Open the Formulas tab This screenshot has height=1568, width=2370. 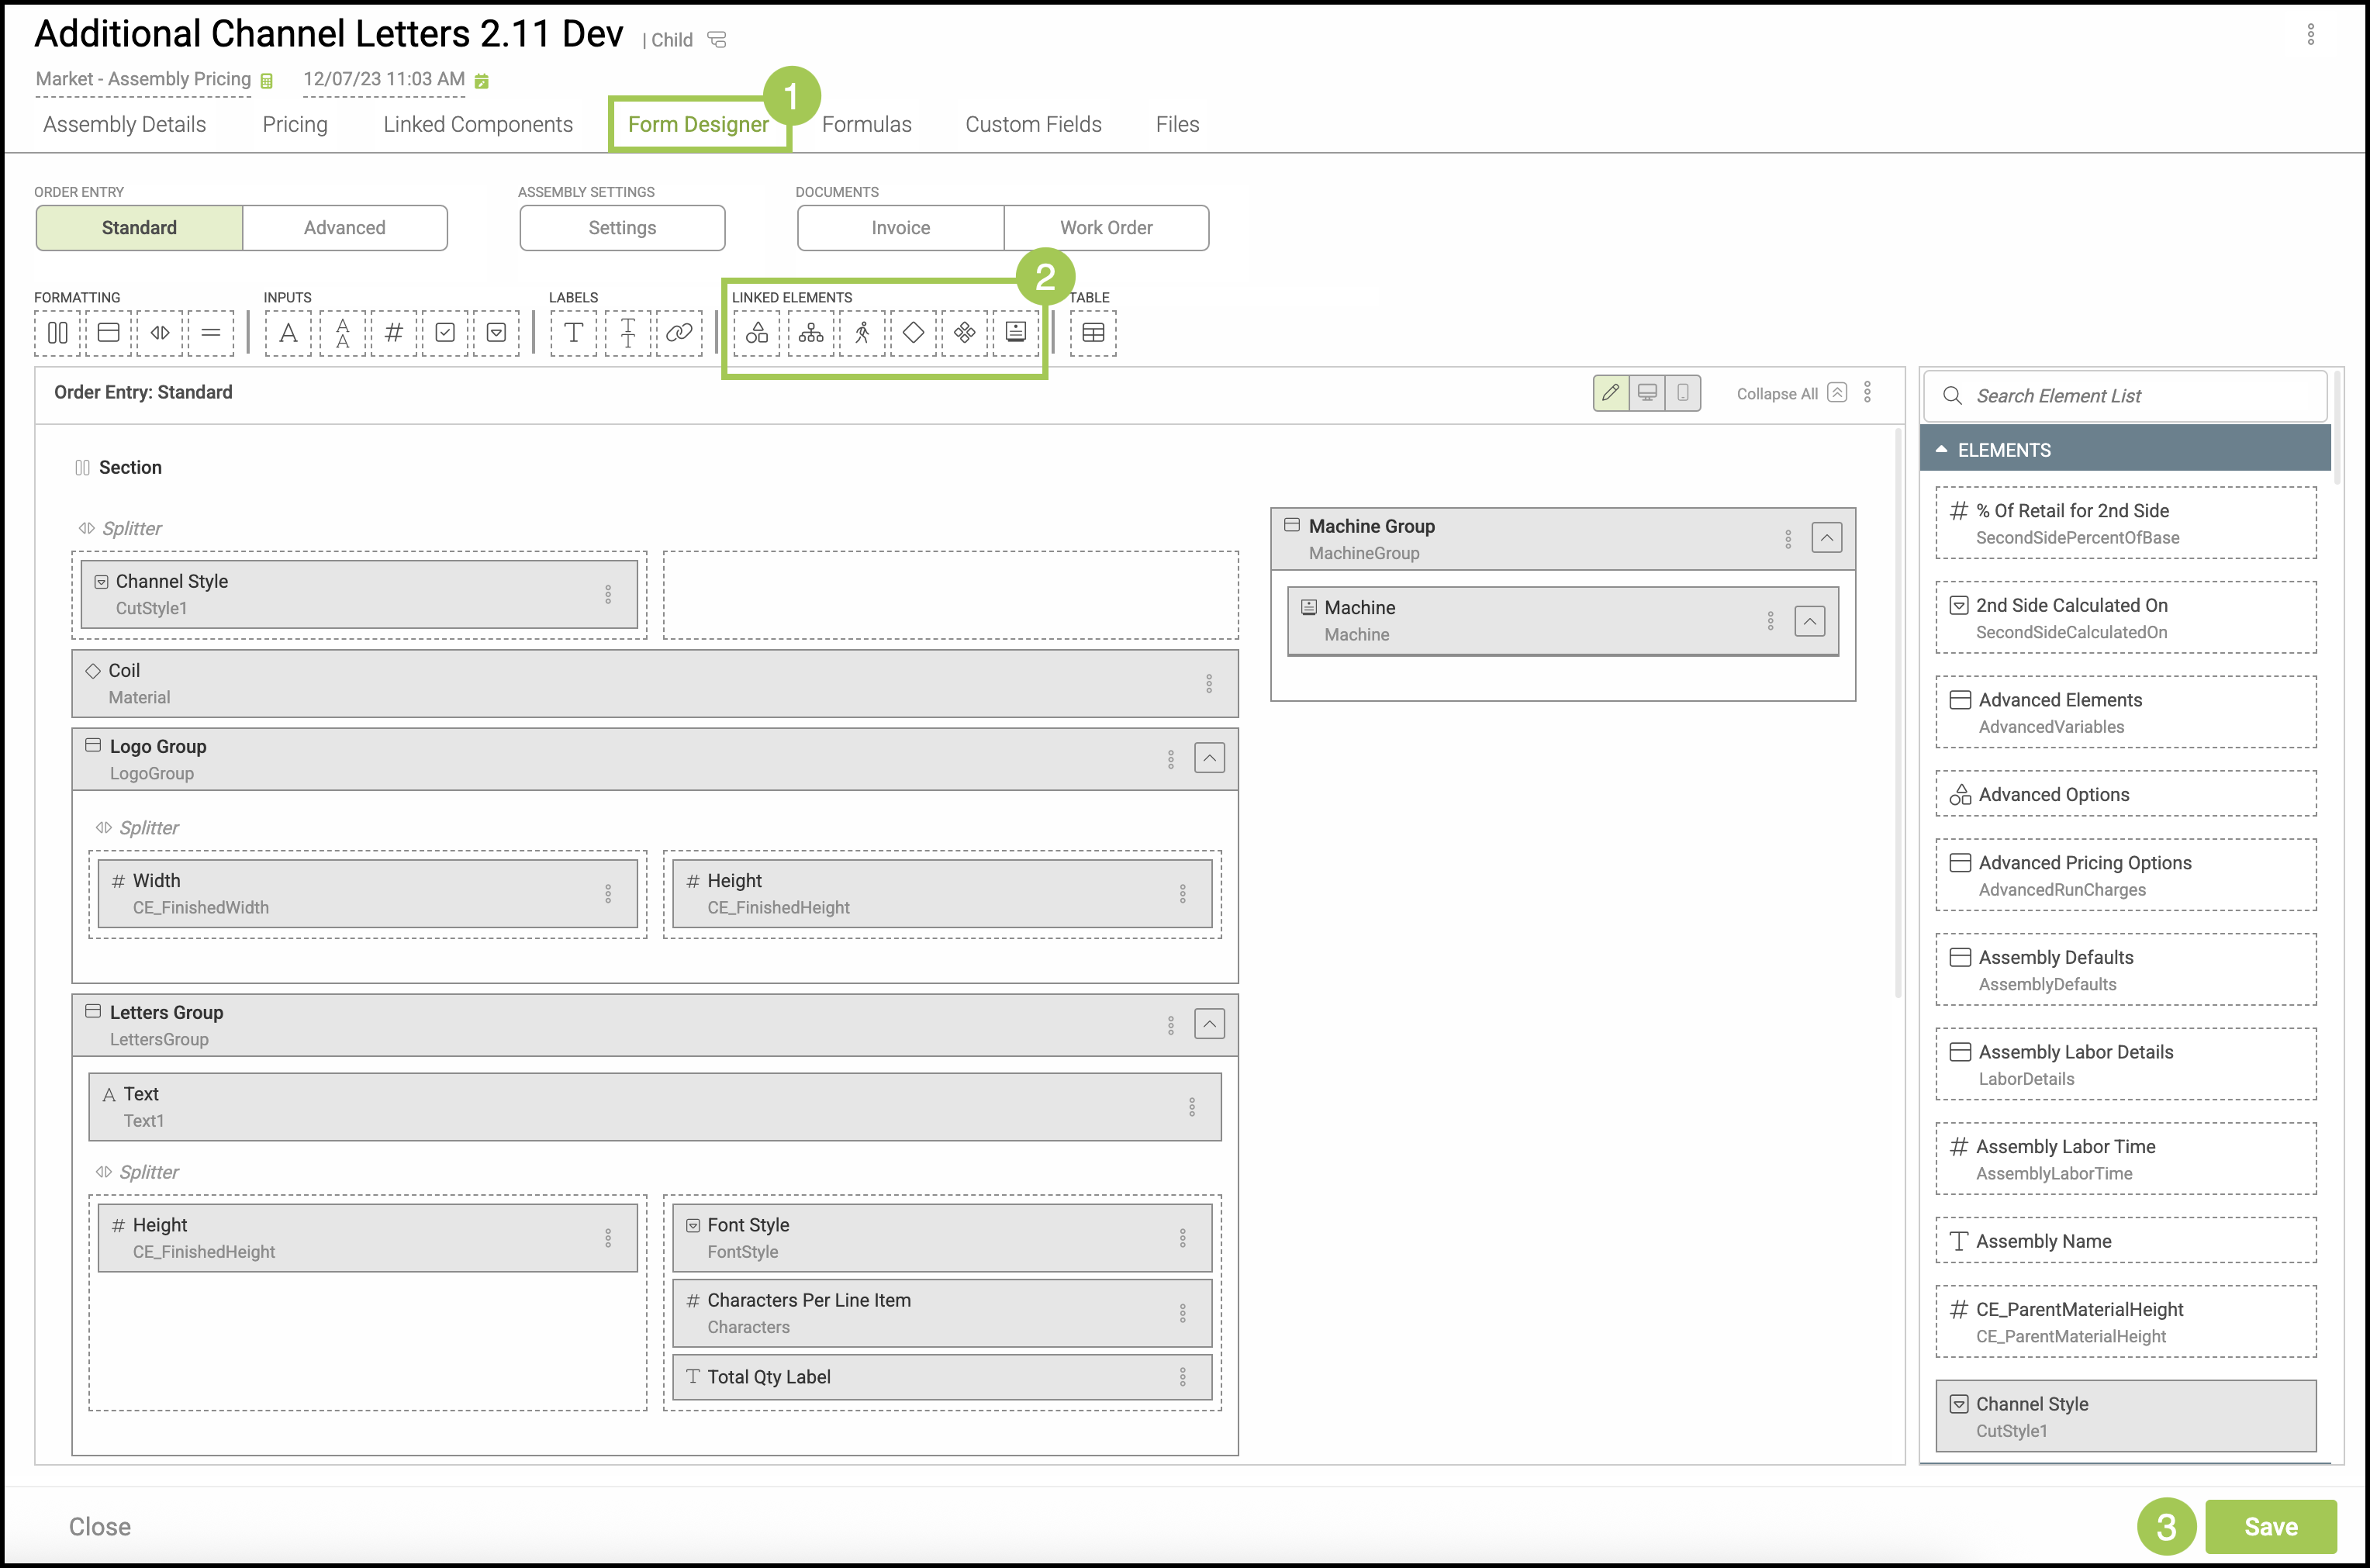click(x=866, y=124)
